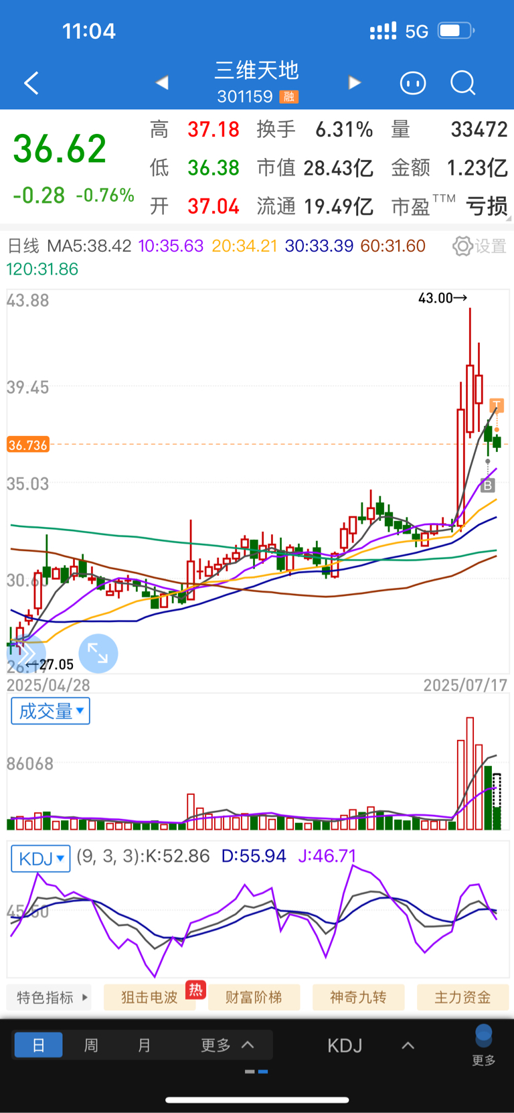Tap the double-chevron scroll chart button
The image size is (514, 1113).
27,654
